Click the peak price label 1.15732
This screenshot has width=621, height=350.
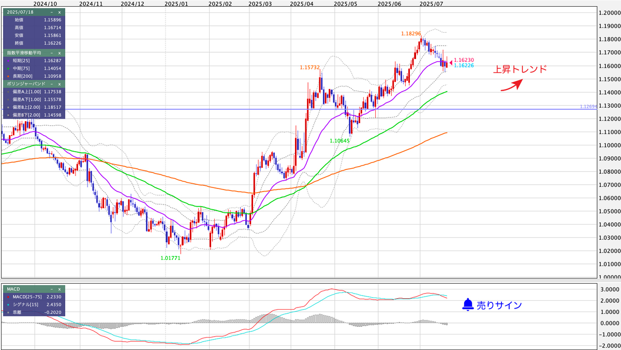309,67
